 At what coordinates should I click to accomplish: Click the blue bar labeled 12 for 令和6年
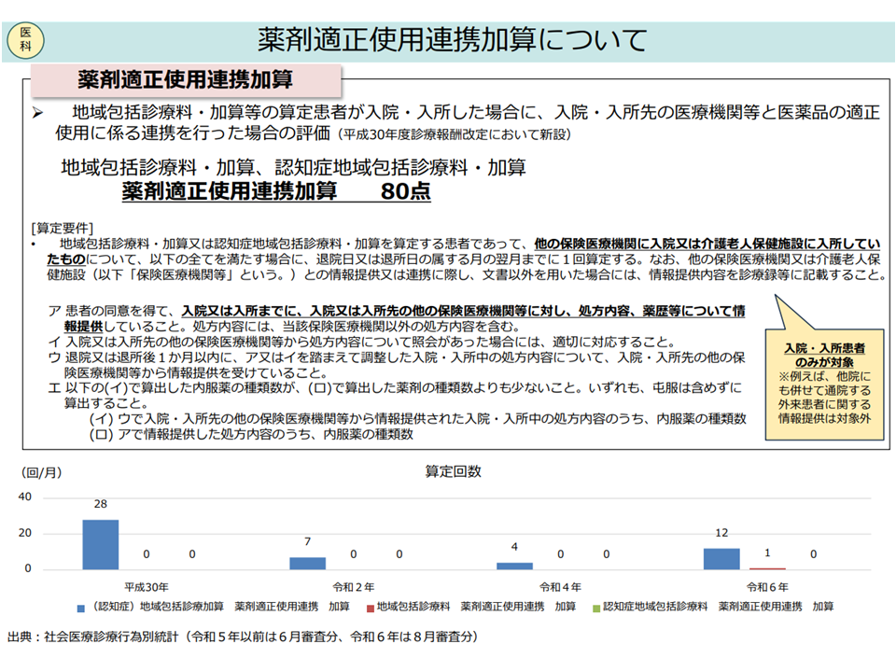(721, 558)
